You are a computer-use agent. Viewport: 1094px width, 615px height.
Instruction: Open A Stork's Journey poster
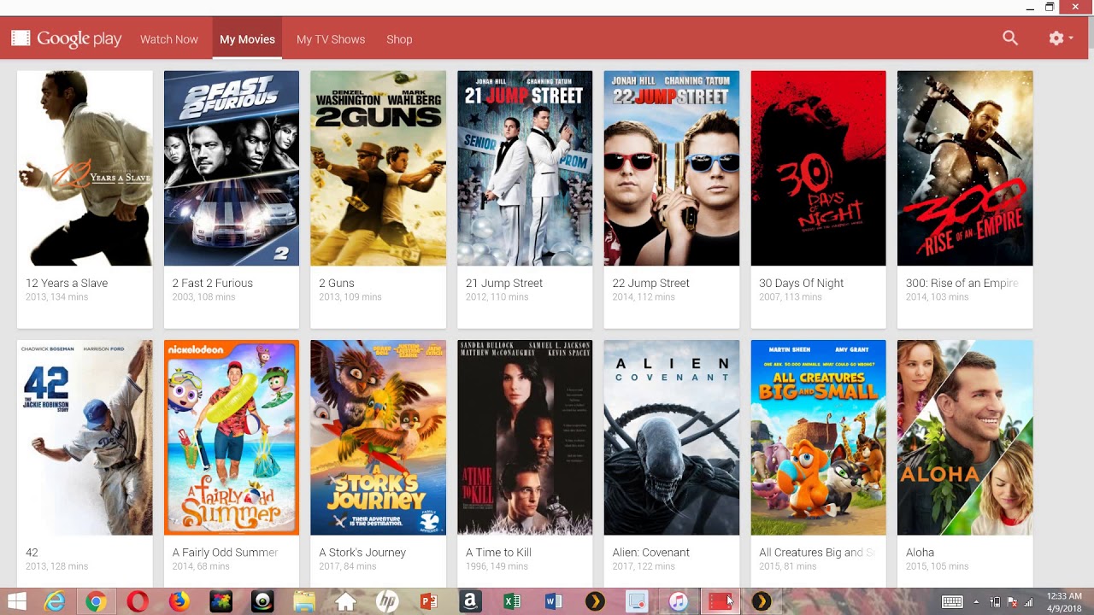(378, 437)
